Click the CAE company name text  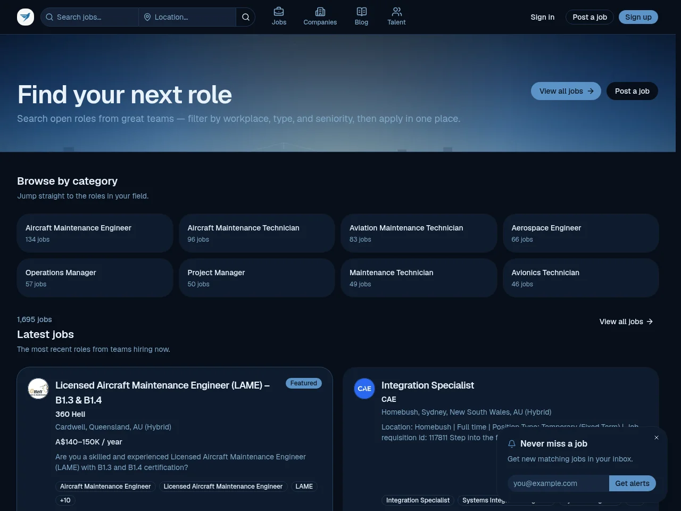389,399
